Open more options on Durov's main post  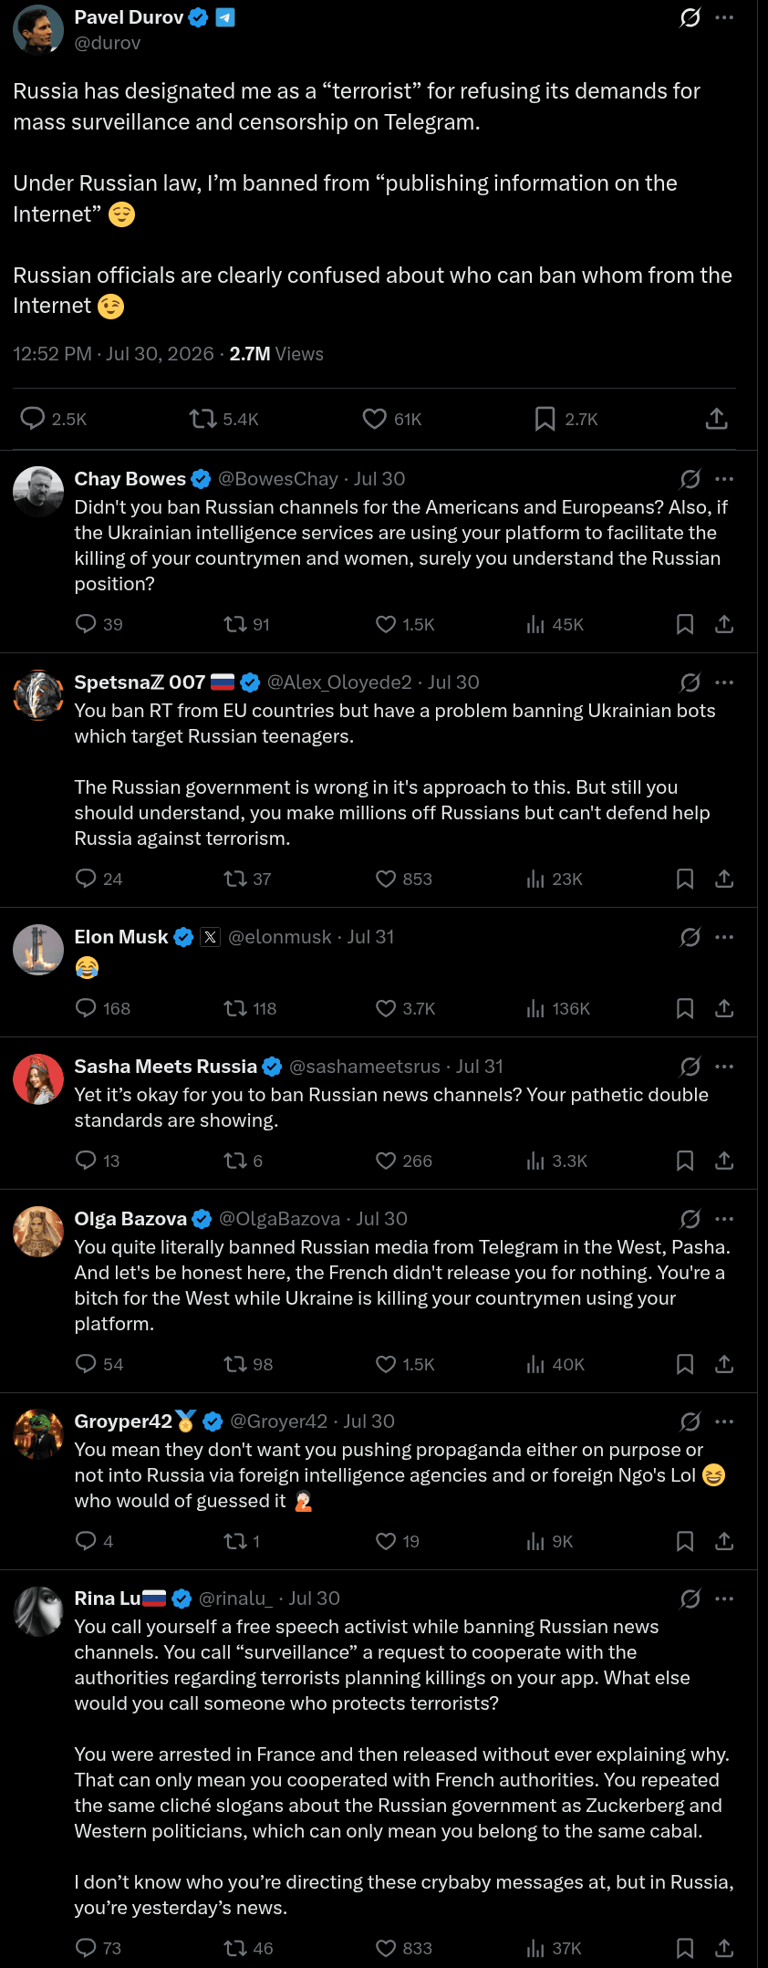pos(724,17)
